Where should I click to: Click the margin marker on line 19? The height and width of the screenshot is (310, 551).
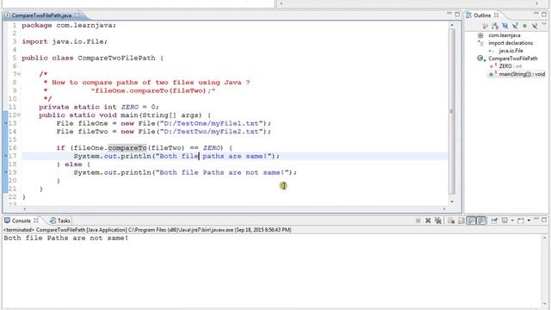(x=6, y=172)
